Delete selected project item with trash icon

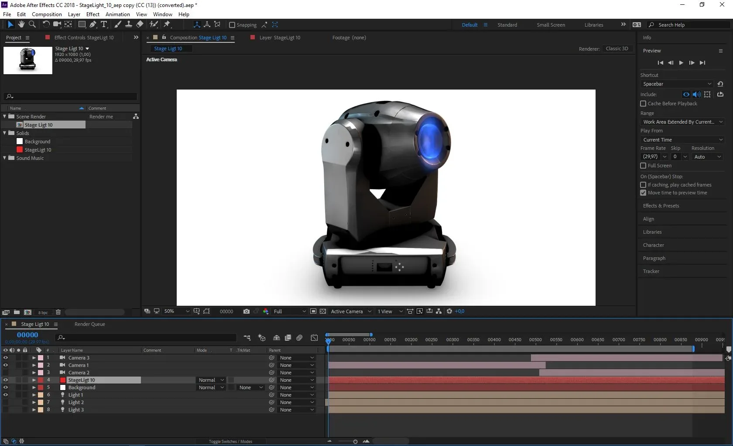[58, 312]
